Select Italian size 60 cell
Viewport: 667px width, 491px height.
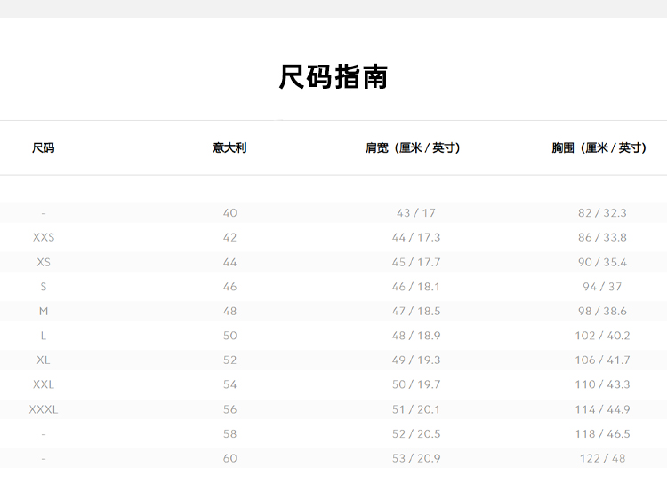click(229, 458)
